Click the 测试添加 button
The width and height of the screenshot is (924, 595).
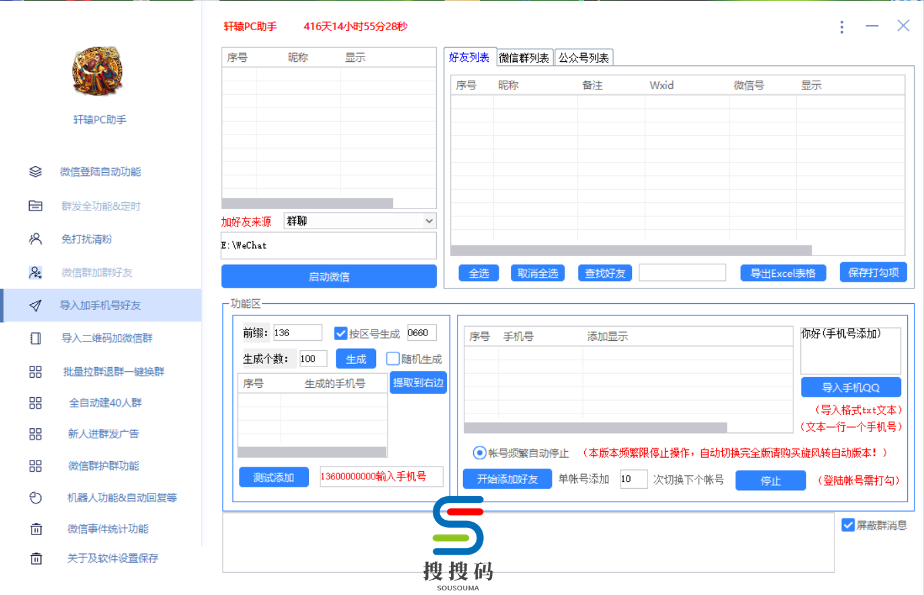click(x=274, y=477)
